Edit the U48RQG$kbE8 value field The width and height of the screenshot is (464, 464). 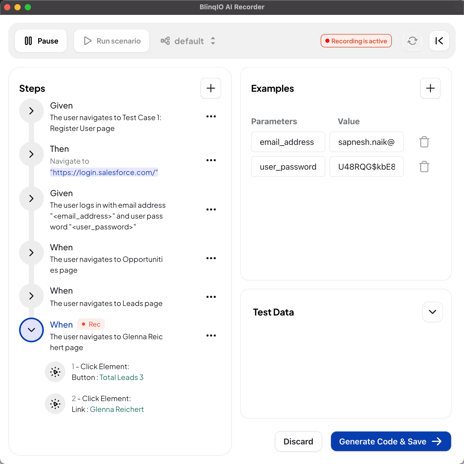pos(367,167)
